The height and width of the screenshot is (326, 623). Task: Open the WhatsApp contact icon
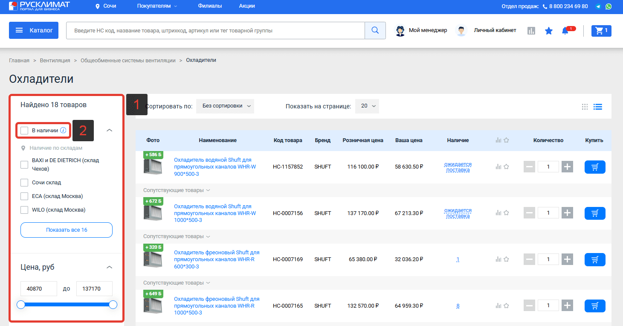[x=609, y=6]
